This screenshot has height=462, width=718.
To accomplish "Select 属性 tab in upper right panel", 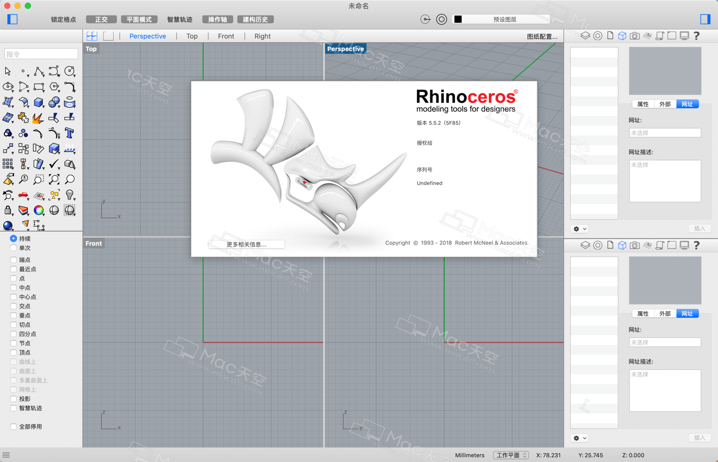I will tap(643, 104).
